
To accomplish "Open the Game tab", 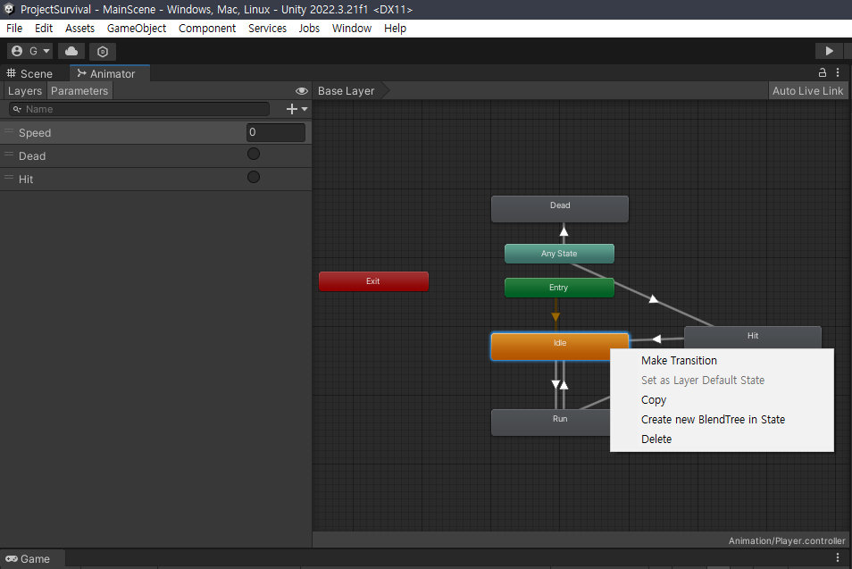I will 33,558.
